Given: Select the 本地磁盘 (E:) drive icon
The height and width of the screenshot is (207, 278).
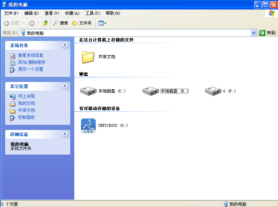Looking at the screenshot, I should pos(150,91).
